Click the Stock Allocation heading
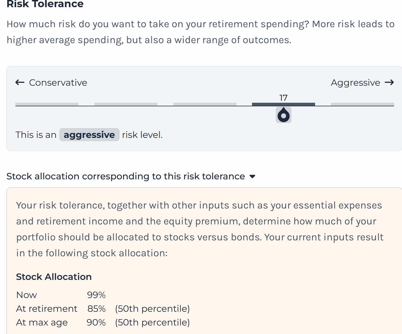This screenshot has height=334, width=402. [54, 277]
